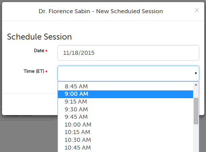Image resolution: width=206 pixels, height=152 pixels.
Task: Choose 10:30 AM for the session
Action: click(78, 140)
